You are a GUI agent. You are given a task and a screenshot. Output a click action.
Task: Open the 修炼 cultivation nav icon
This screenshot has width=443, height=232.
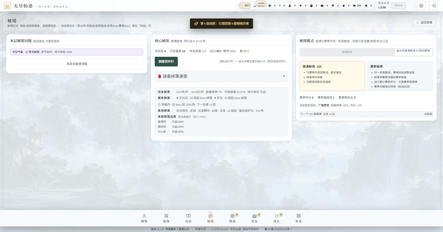coord(144,216)
